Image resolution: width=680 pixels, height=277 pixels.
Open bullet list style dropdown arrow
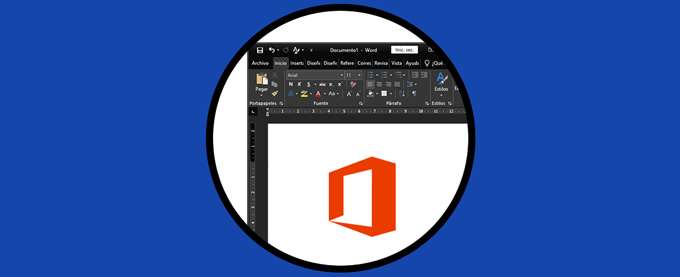click(x=377, y=75)
